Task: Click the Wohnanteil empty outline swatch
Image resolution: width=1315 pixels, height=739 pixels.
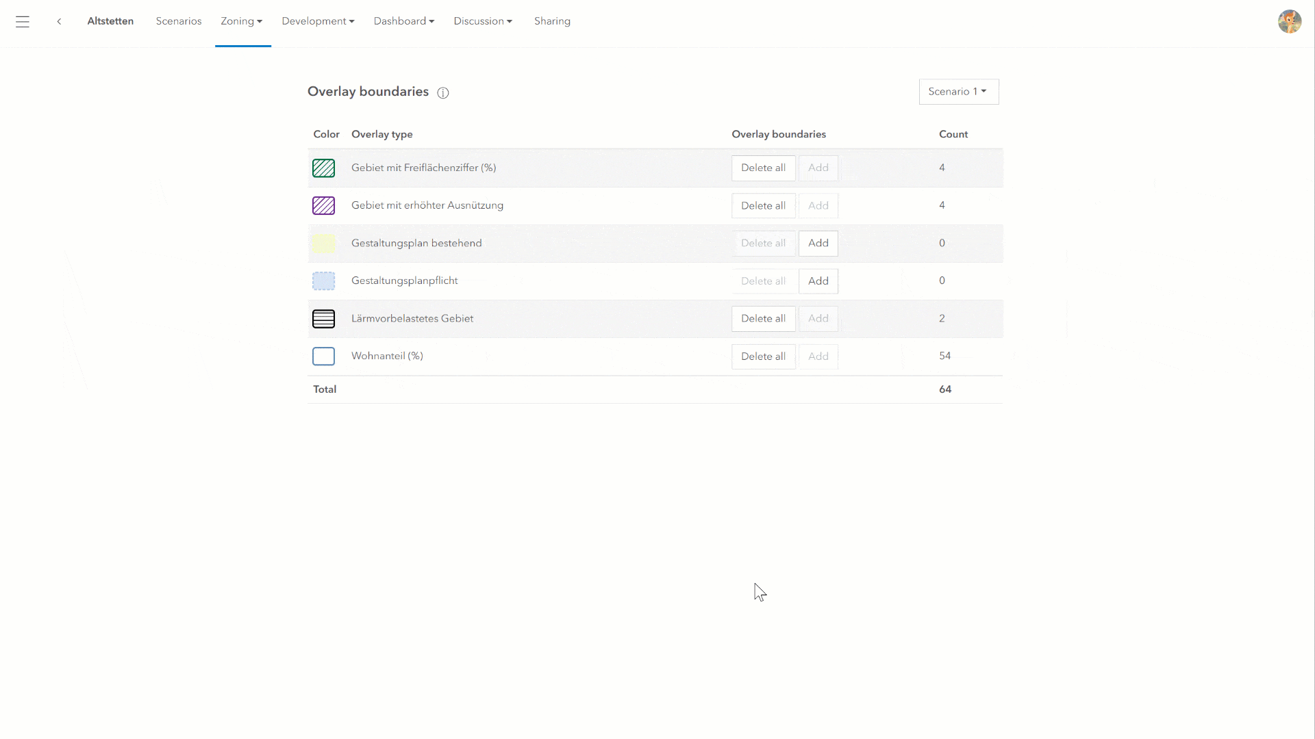Action: pos(323,356)
